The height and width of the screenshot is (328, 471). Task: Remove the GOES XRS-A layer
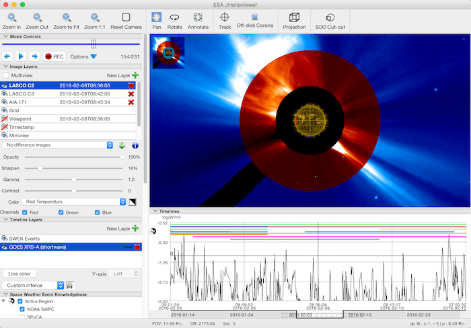pyautogui.click(x=137, y=247)
